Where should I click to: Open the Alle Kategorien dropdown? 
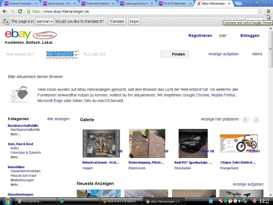pos(62,54)
